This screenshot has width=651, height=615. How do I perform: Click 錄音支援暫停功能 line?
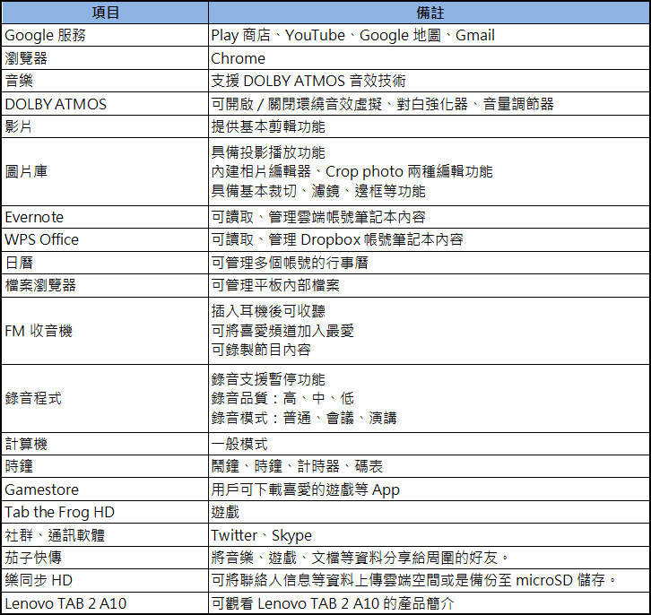click(x=268, y=379)
